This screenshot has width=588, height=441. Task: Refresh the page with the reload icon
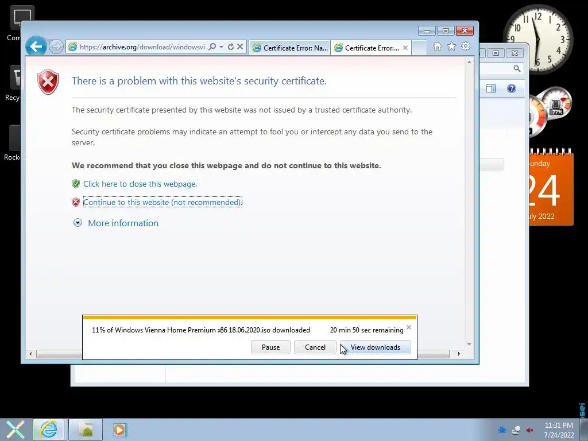tap(231, 47)
